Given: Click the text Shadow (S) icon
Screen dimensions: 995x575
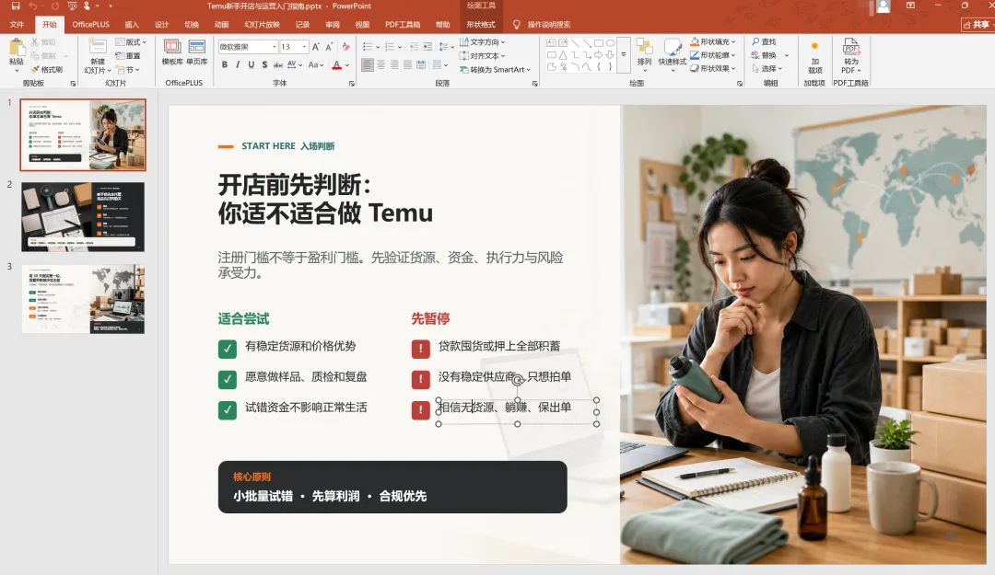Looking at the screenshot, I should pyautogui.click(x=264, y=64).
